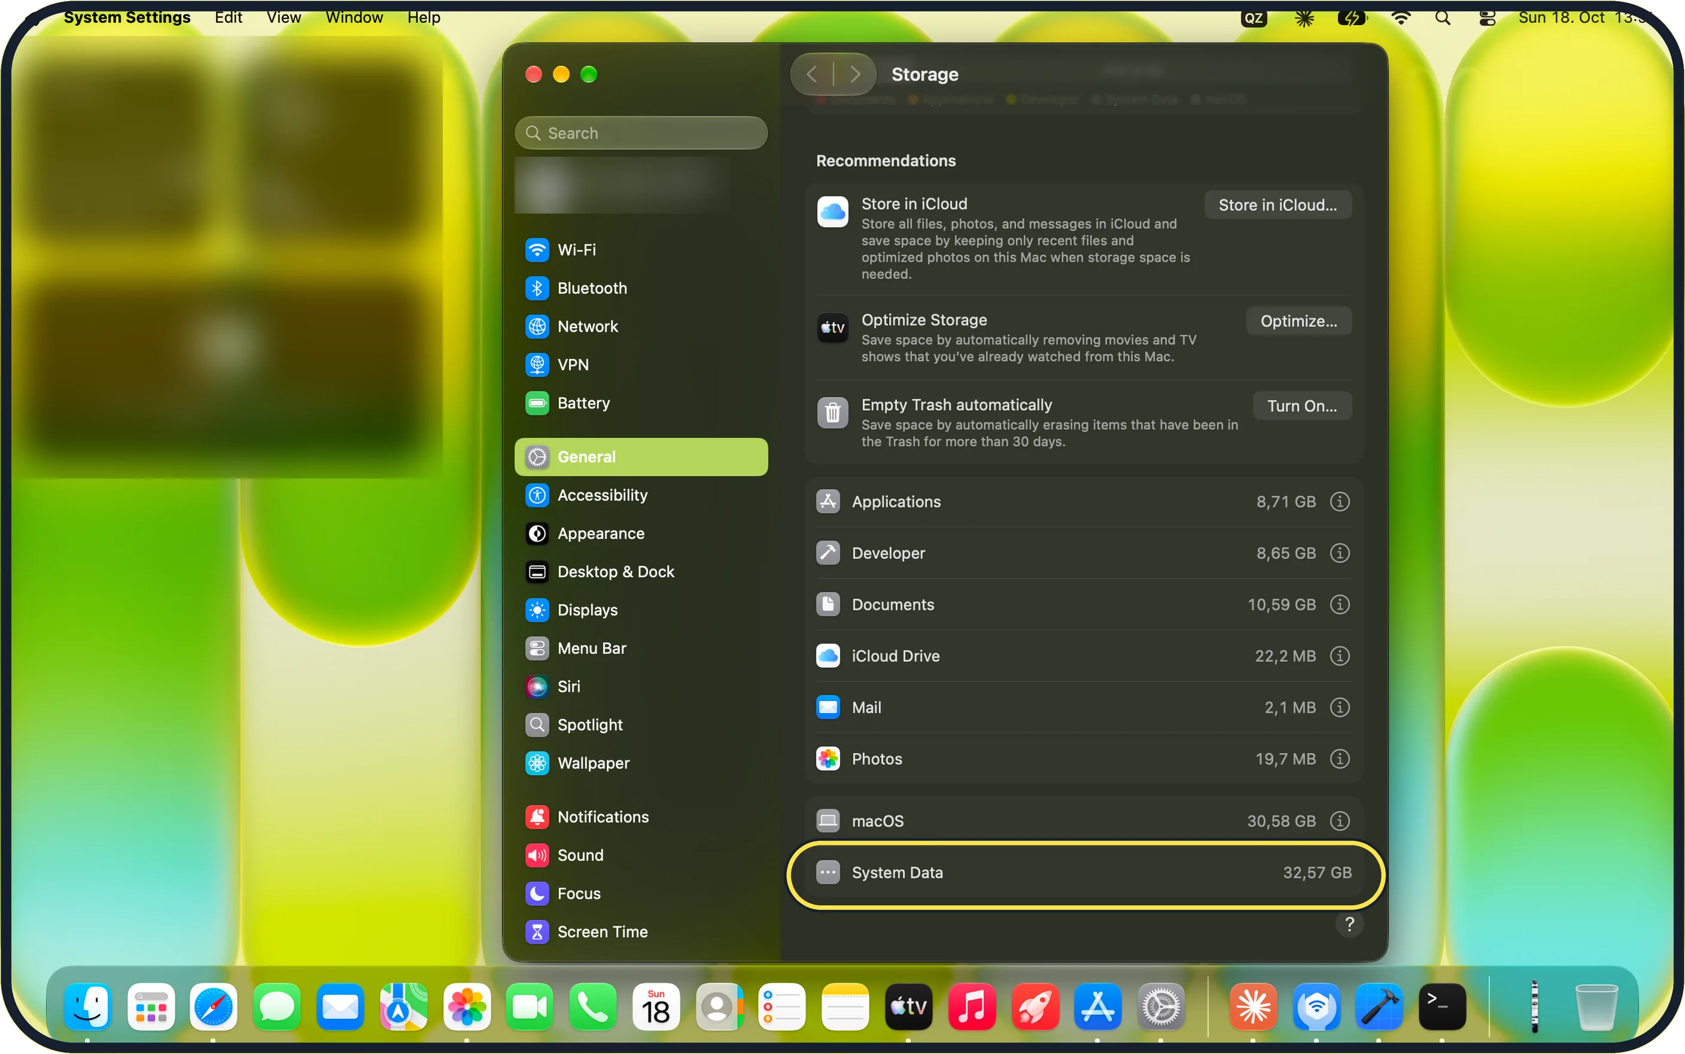Open Control Center in menu bar
The width and height of the screenshot is (1685, 1054).
(x=1487, y=17)
